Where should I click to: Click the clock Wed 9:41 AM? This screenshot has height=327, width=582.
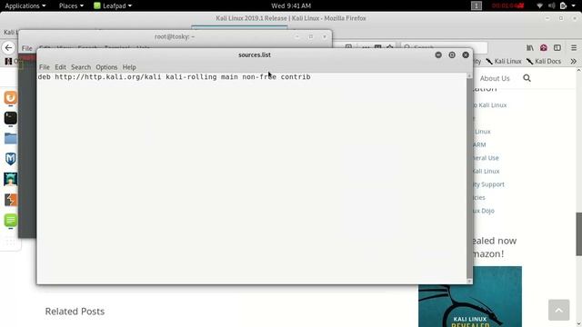tap(291, 5)
